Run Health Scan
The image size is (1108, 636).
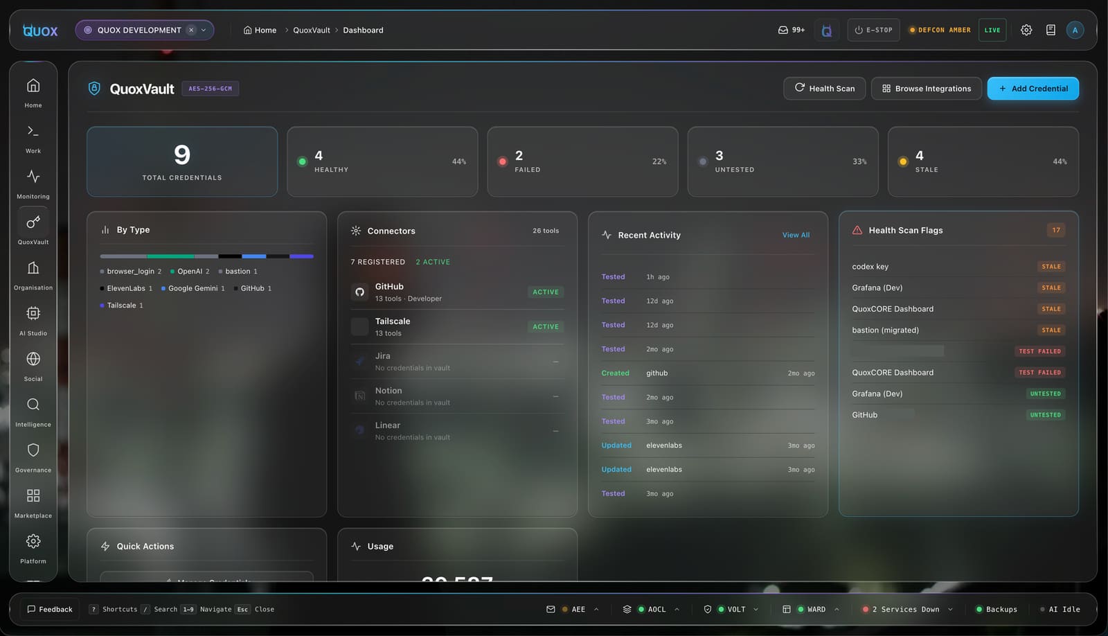[x=824, y=88]
